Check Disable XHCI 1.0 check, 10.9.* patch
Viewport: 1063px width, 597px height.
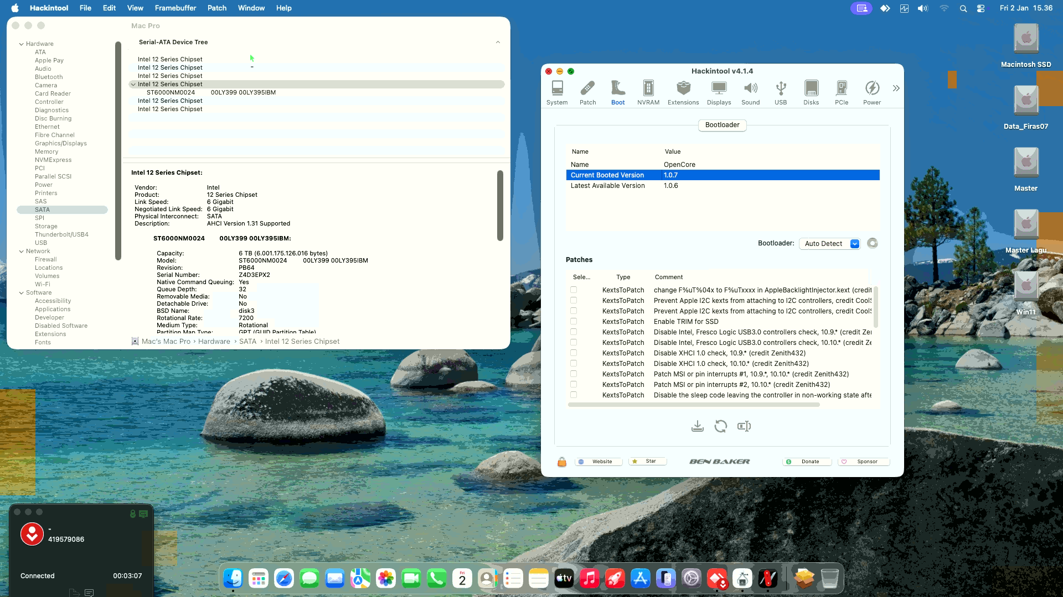(x=574, y=353)
